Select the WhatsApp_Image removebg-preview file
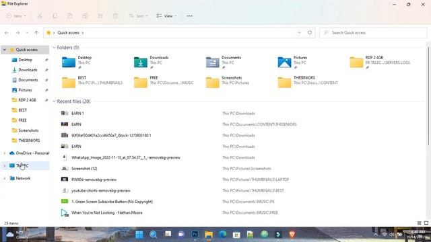The height and width of the screenshot is (242, 431). click(x=126, y=157)
